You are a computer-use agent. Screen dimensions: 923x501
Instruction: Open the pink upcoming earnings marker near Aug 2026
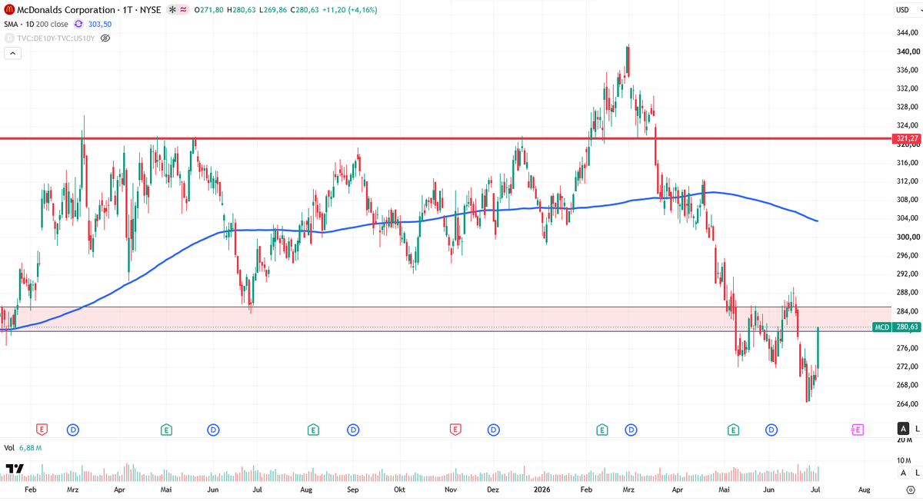pyautogui.click(x=858, y=430)
